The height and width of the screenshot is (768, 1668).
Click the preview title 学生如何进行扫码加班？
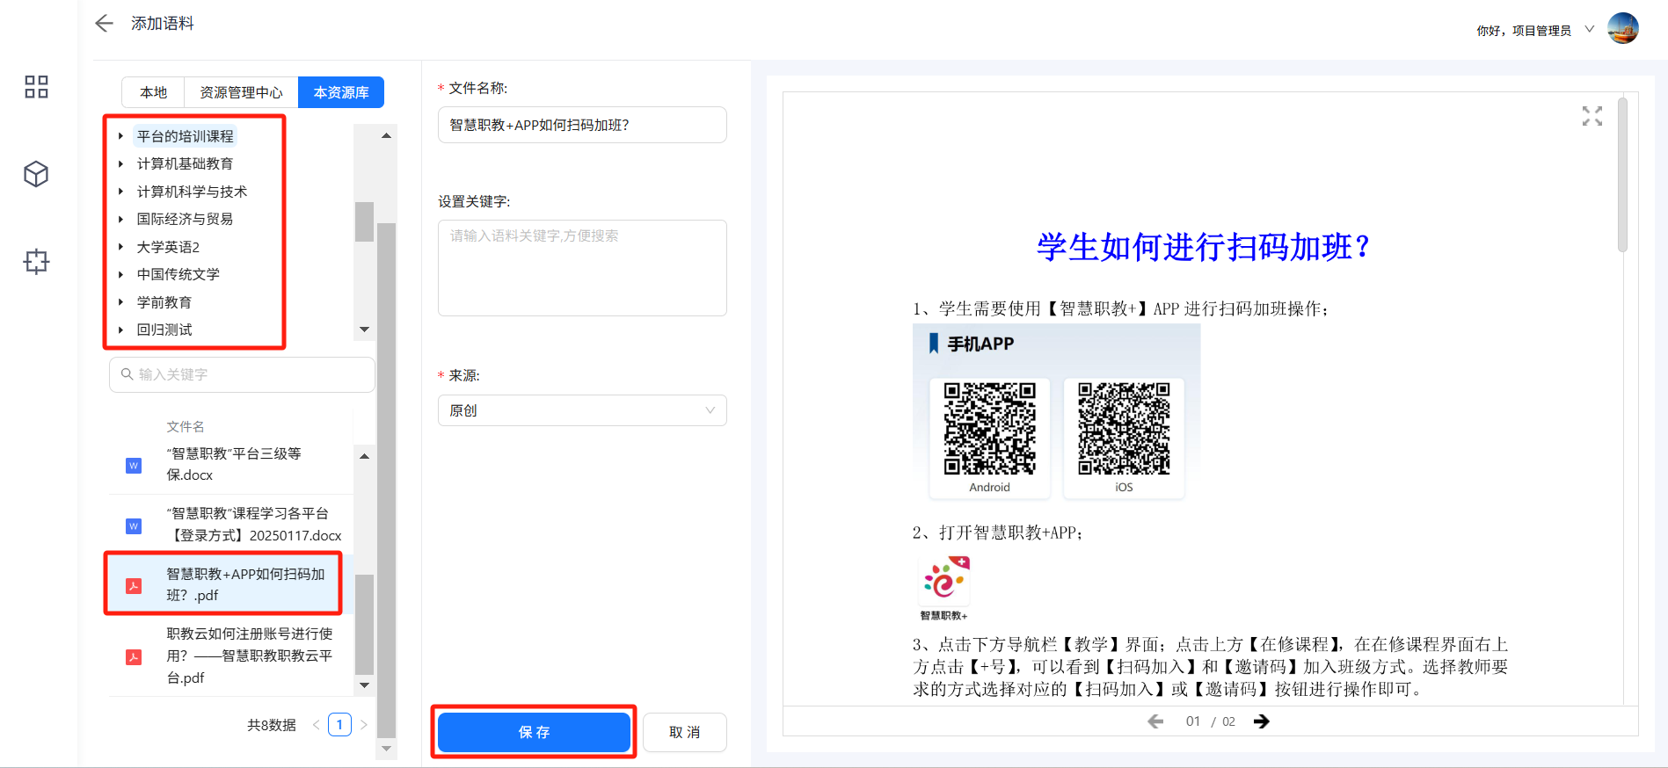1202,247
